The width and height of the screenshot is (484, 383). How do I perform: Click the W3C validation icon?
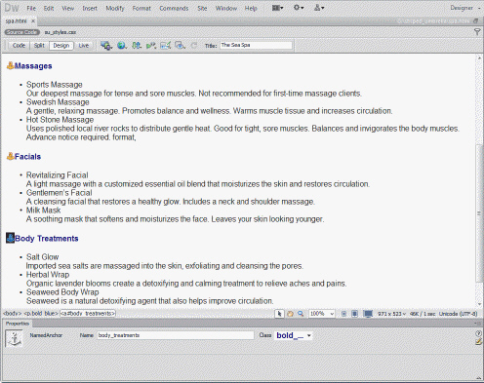151,46
